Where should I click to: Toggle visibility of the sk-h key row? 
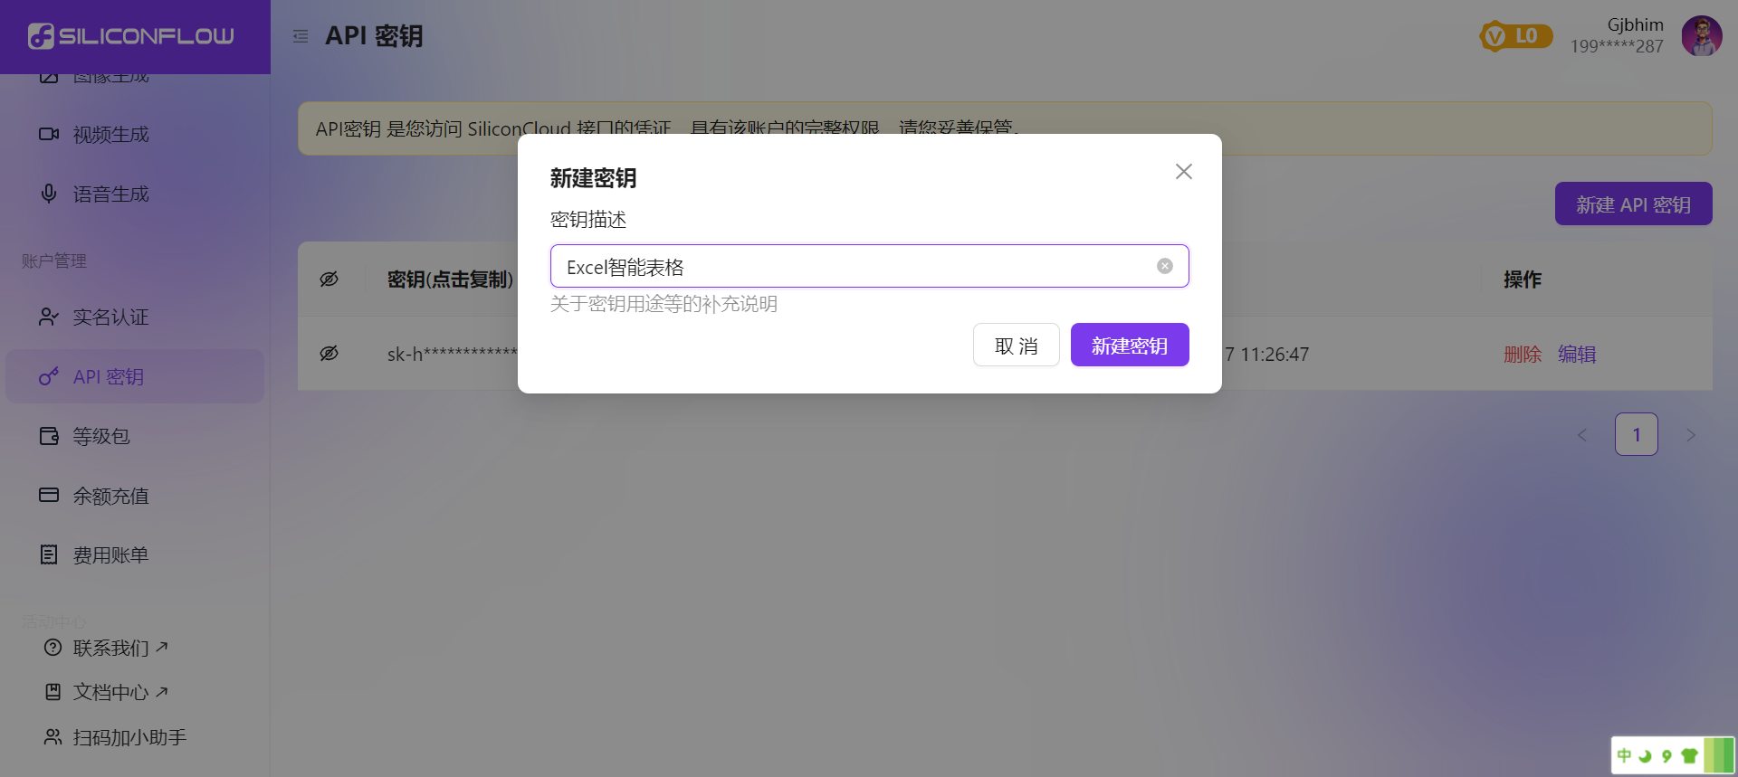click(329, 354)
